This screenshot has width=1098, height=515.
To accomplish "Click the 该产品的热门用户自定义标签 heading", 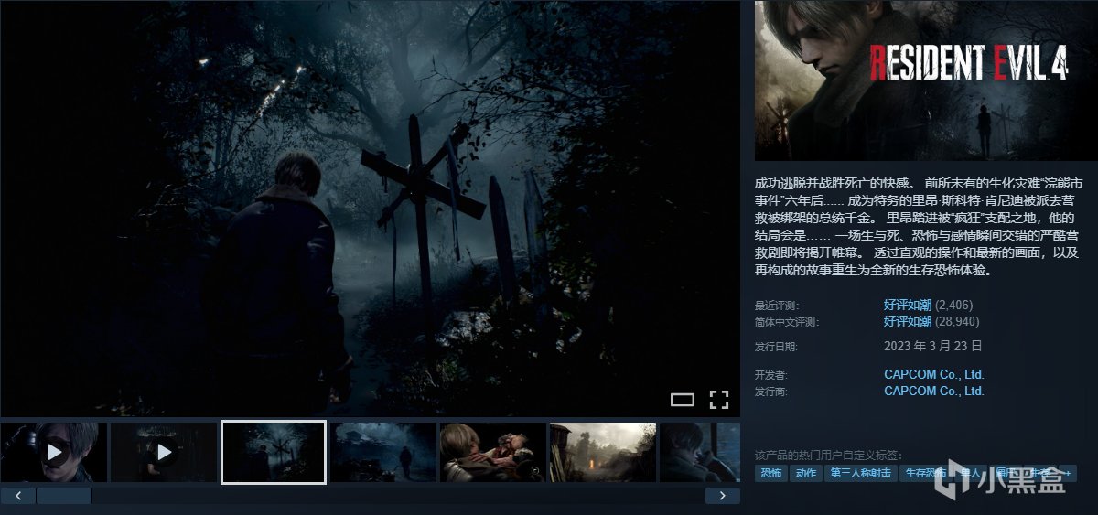I will point(828,455).
